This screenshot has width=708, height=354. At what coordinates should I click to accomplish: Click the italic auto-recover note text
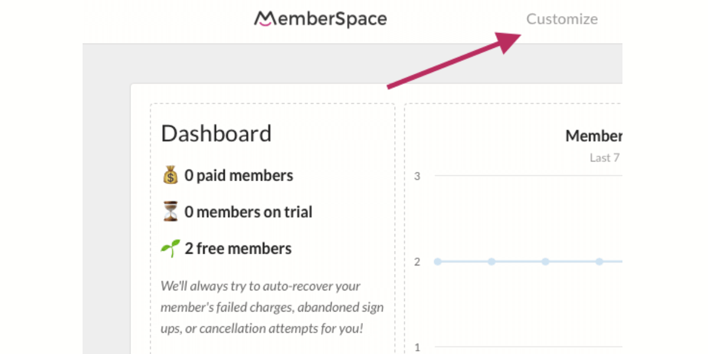pos(272,307)
